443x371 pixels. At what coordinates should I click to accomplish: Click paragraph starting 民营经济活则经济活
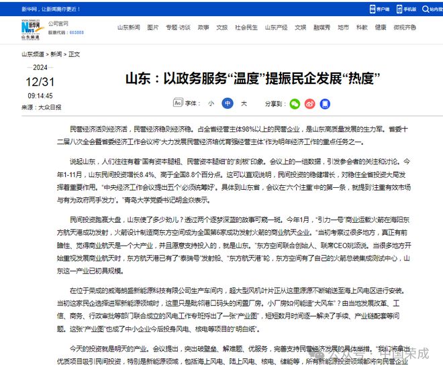click(232, 136)
